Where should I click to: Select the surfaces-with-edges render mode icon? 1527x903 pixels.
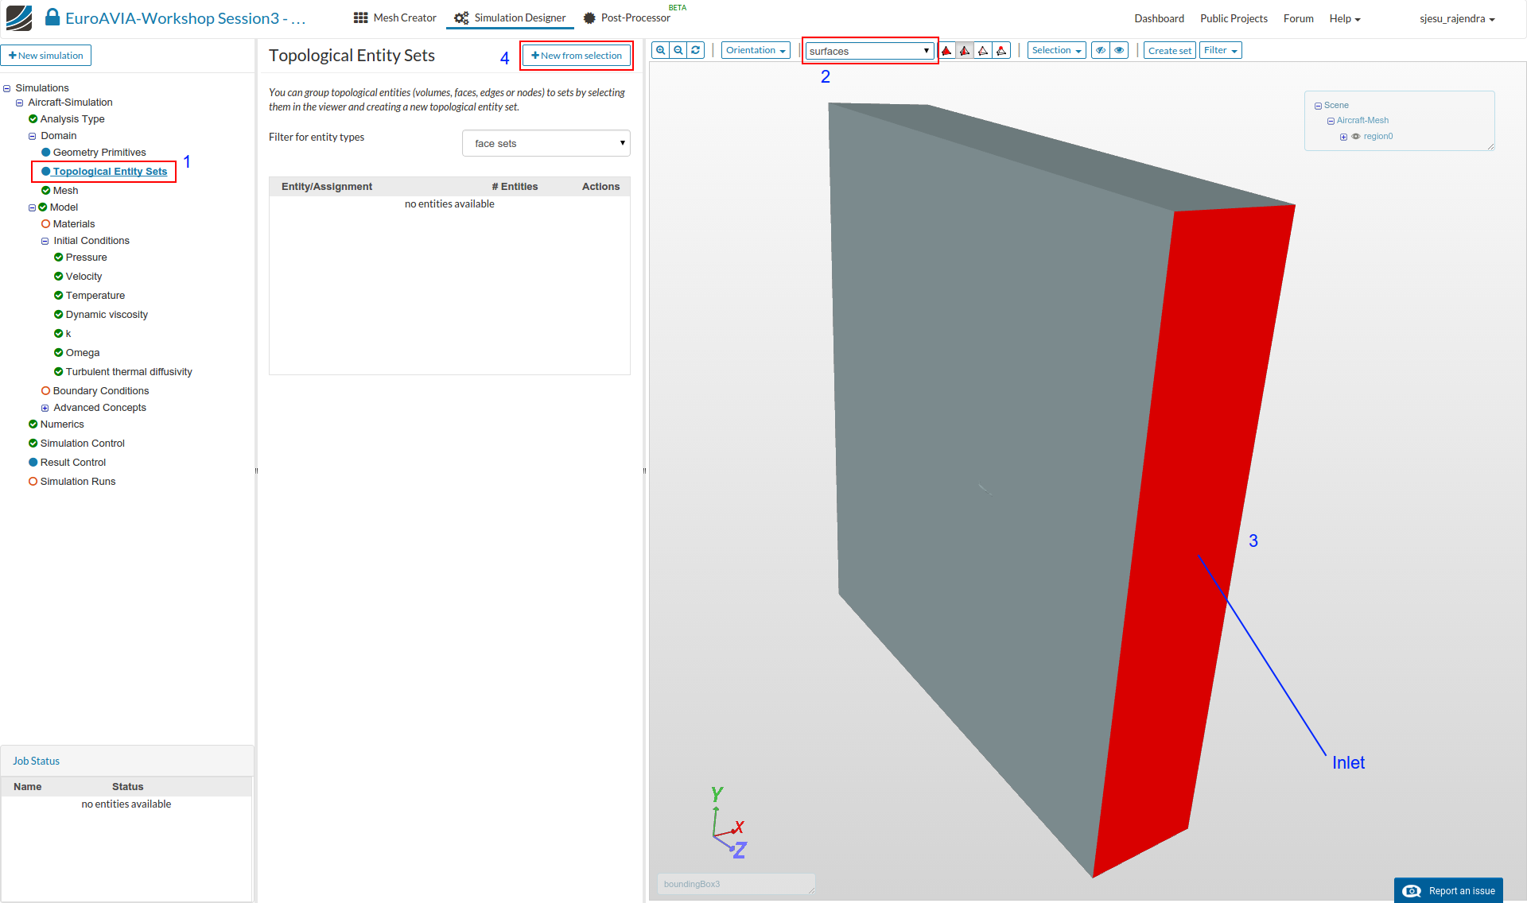tap(965, 51)
